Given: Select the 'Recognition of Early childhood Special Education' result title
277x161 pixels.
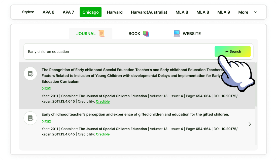Looking at the screenshot, I should (131, 75).
